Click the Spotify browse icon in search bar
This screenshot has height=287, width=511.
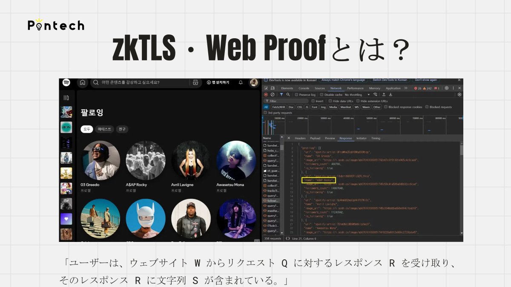click(x=195, y=82)
